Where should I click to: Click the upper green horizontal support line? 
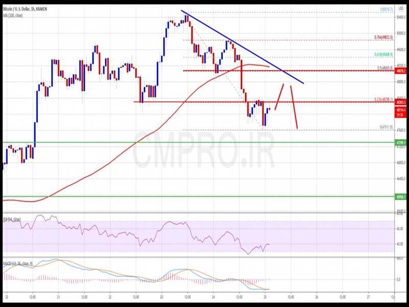point(153,143)
